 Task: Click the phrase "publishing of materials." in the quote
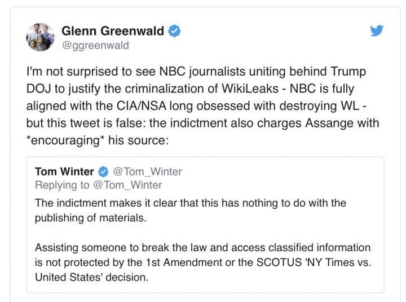pyautogui.click(x=90, y=217)
